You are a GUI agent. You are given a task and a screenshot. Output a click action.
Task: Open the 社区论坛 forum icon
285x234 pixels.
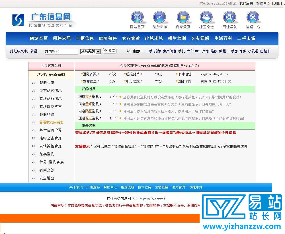(206, 18)
